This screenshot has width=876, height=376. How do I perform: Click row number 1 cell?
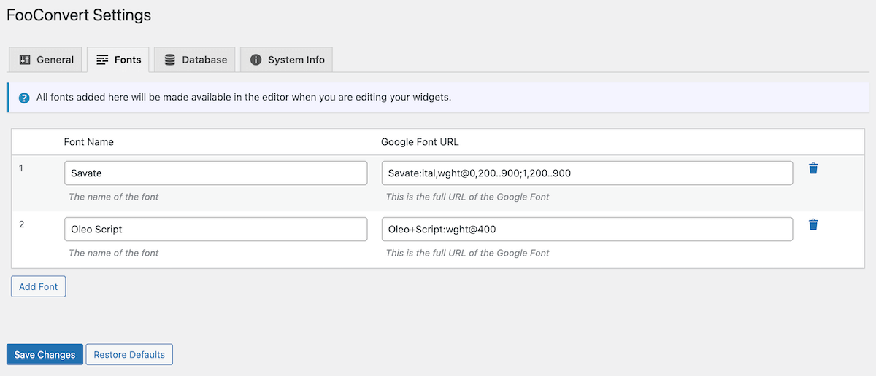point(22,168)
